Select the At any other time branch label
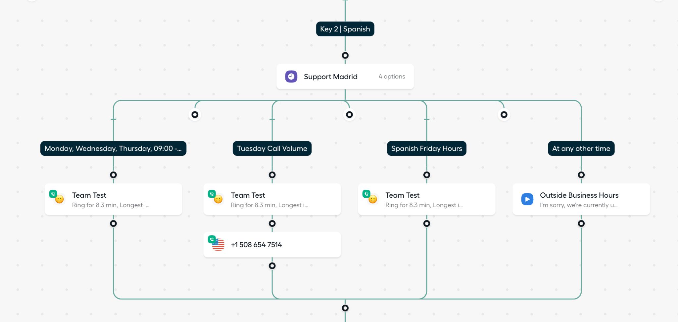Image resolution: width=678 pixels, height=322 pixels. (581, 148)
